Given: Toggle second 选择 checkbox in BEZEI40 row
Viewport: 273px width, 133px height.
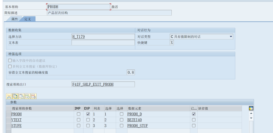Looking at the screenshot, I should pos(122,120).
